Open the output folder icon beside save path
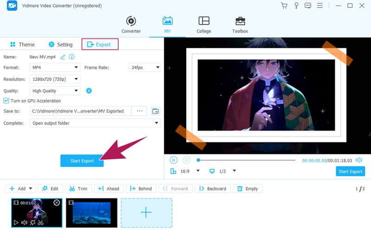 (x=155, y=111)
